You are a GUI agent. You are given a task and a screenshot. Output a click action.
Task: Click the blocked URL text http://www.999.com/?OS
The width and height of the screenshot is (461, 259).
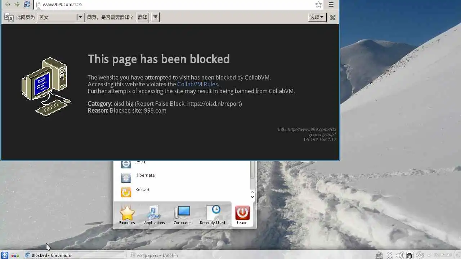[312, 129]
